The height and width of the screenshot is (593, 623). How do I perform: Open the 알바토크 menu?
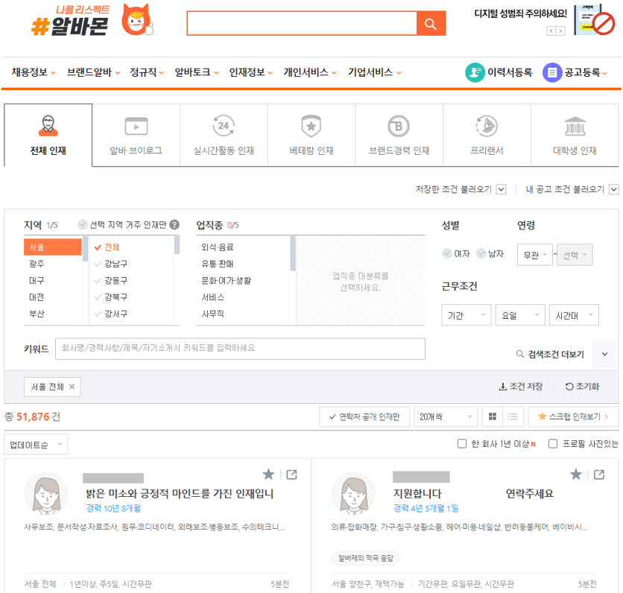(197, 72)
